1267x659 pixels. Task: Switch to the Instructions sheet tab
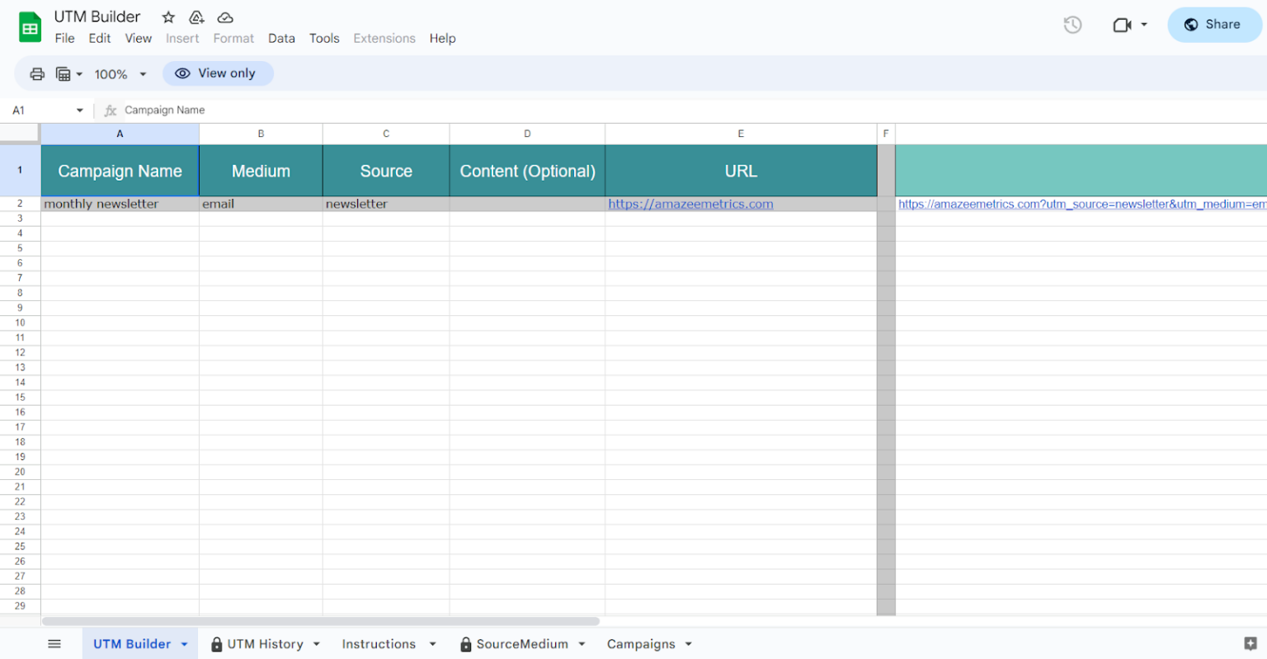(x=378, y=643)
